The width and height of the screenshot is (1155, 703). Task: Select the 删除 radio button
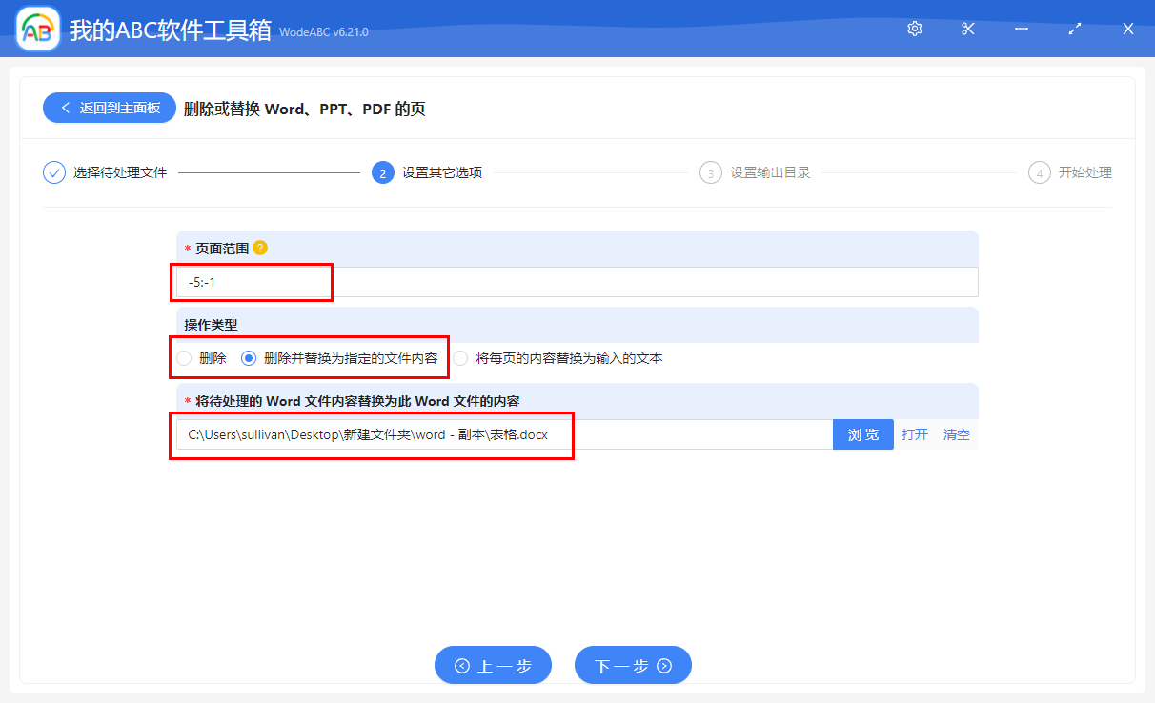183,357
